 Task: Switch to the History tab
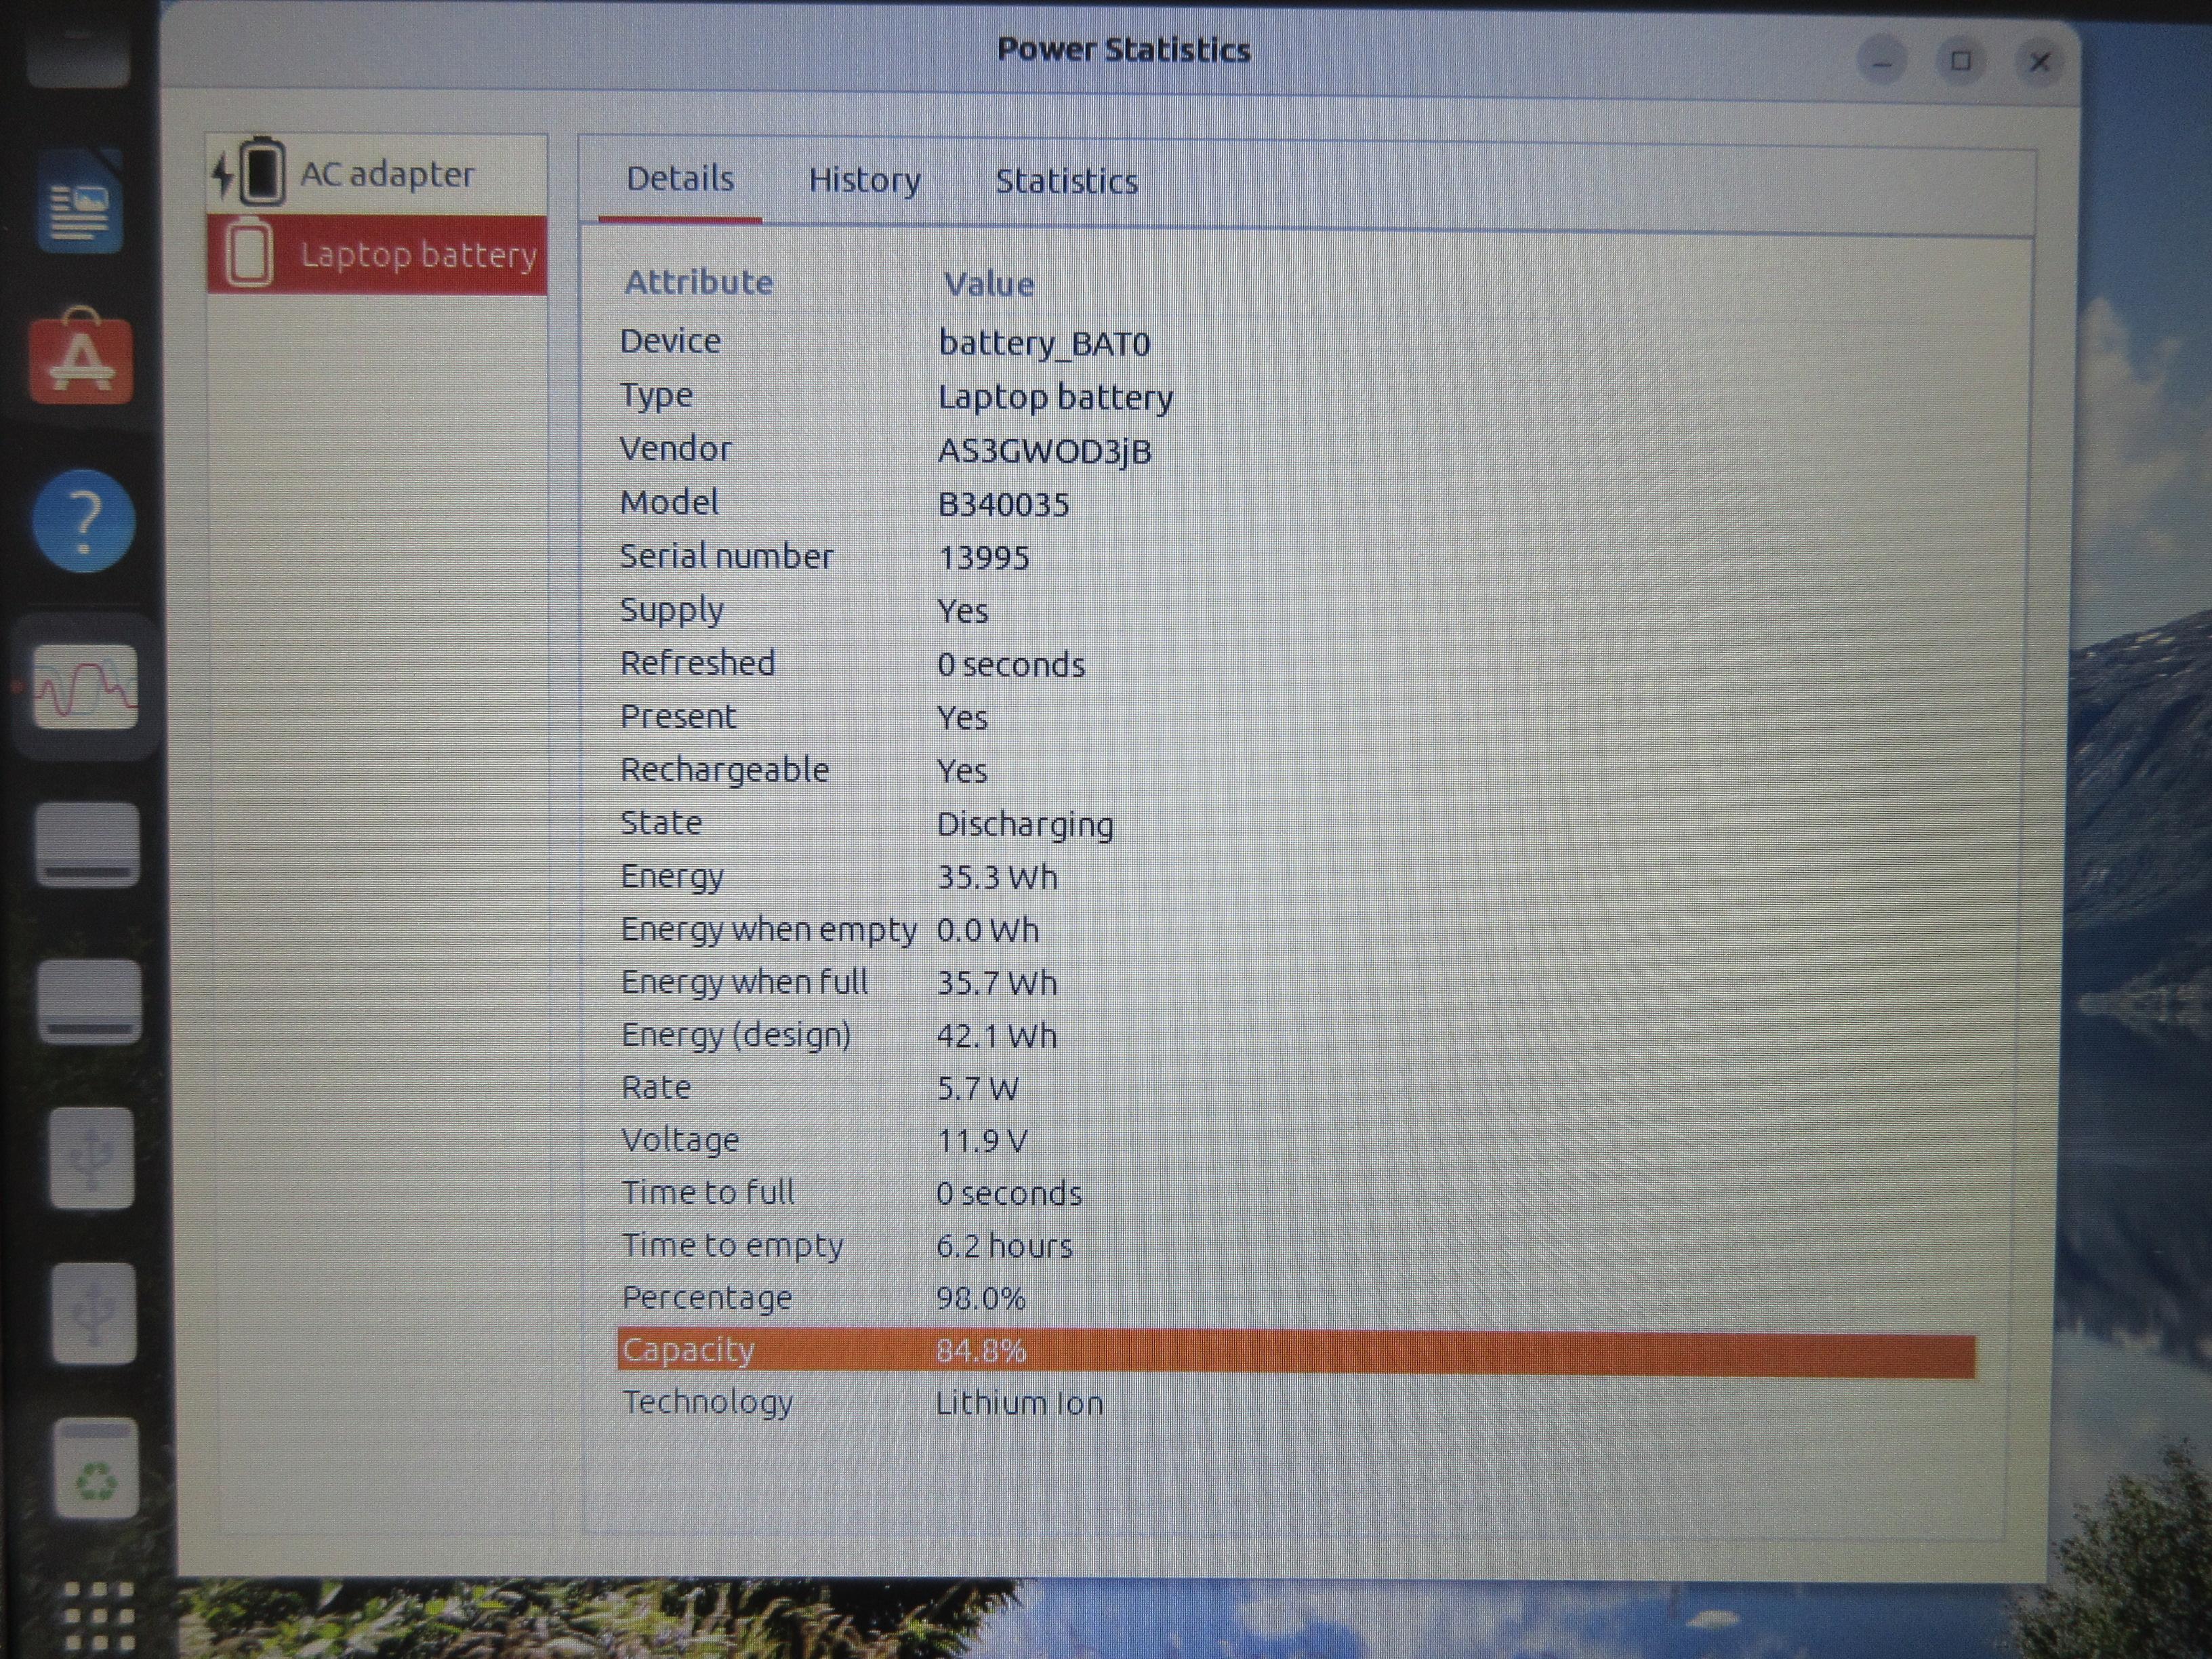(865, 180)
